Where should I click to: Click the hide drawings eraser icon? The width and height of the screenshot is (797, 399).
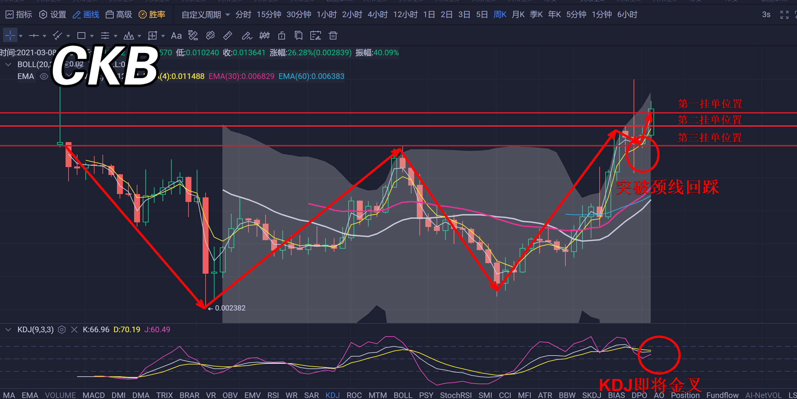click(x=210, y=36)
